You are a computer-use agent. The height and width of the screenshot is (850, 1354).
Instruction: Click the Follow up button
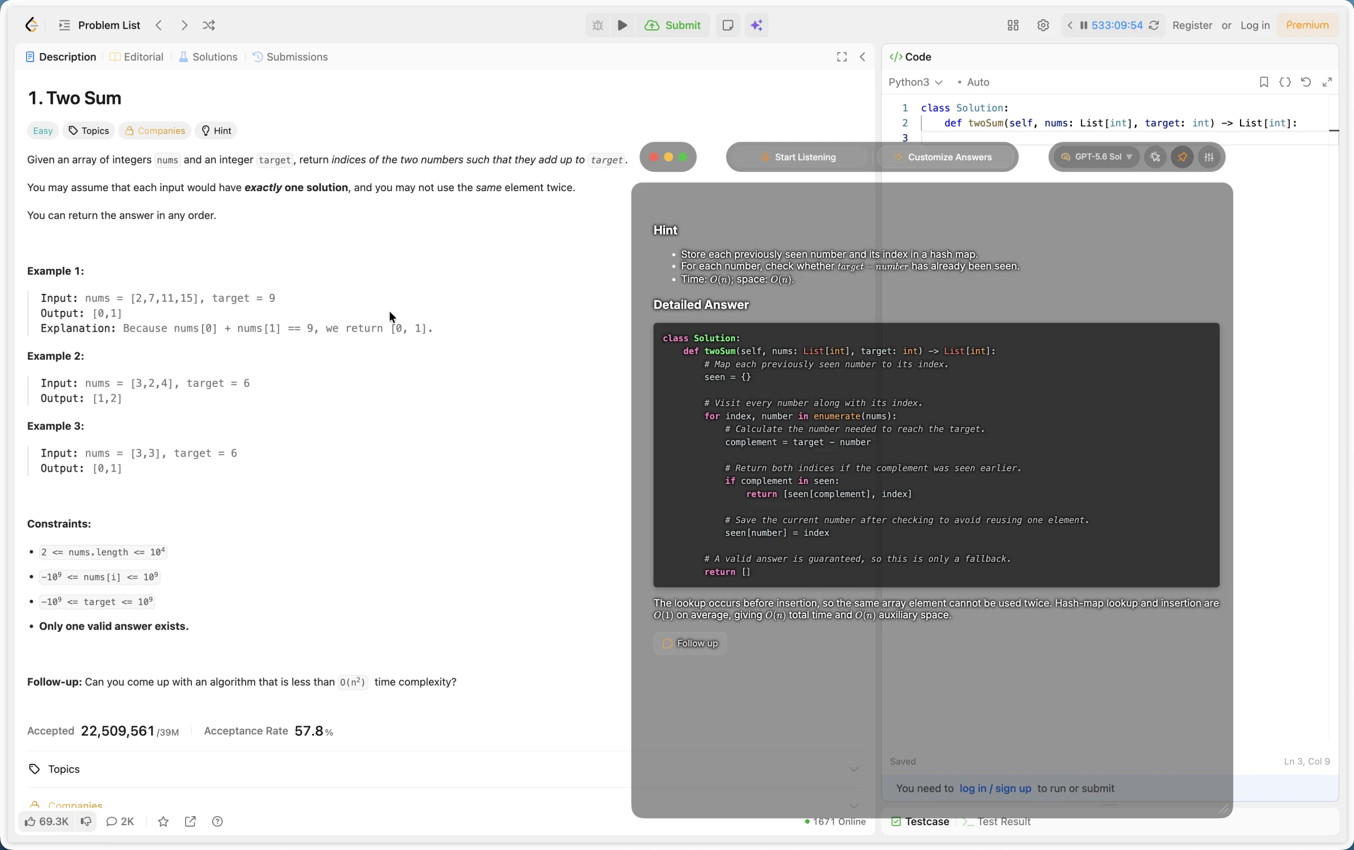(x=689, y=643)
